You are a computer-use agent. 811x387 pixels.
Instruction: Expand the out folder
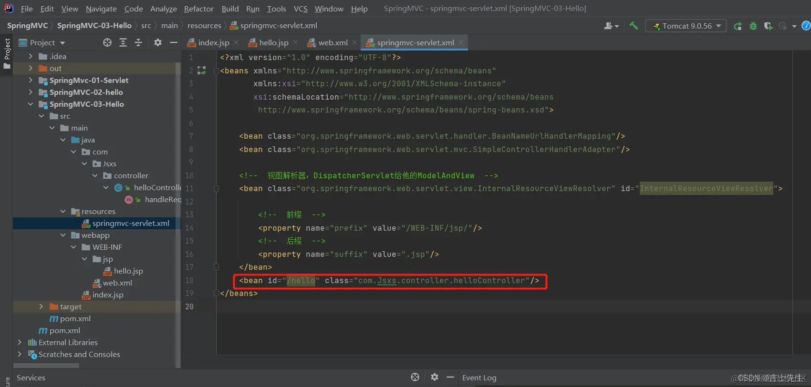tap(31, 68)
